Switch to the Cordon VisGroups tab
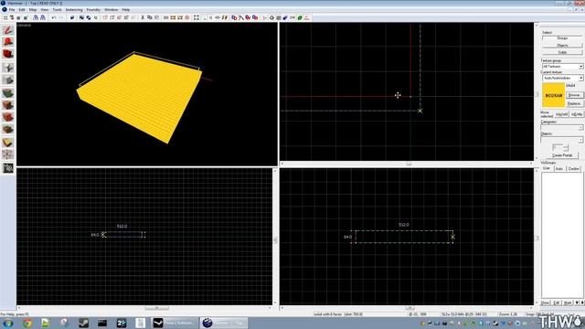Screen dimensions: 585x329 pyautogui.click(x=574, y=168)
